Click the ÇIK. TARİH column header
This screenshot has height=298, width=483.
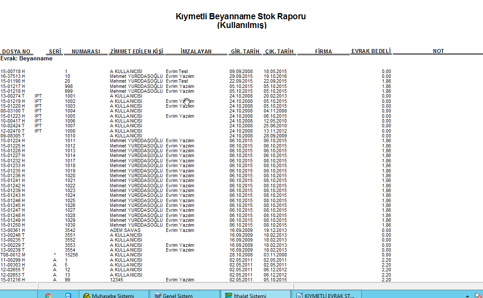click(279, 51)
